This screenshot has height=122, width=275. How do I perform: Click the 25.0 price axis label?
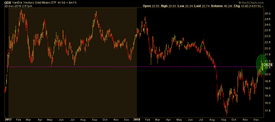[267, 14]
